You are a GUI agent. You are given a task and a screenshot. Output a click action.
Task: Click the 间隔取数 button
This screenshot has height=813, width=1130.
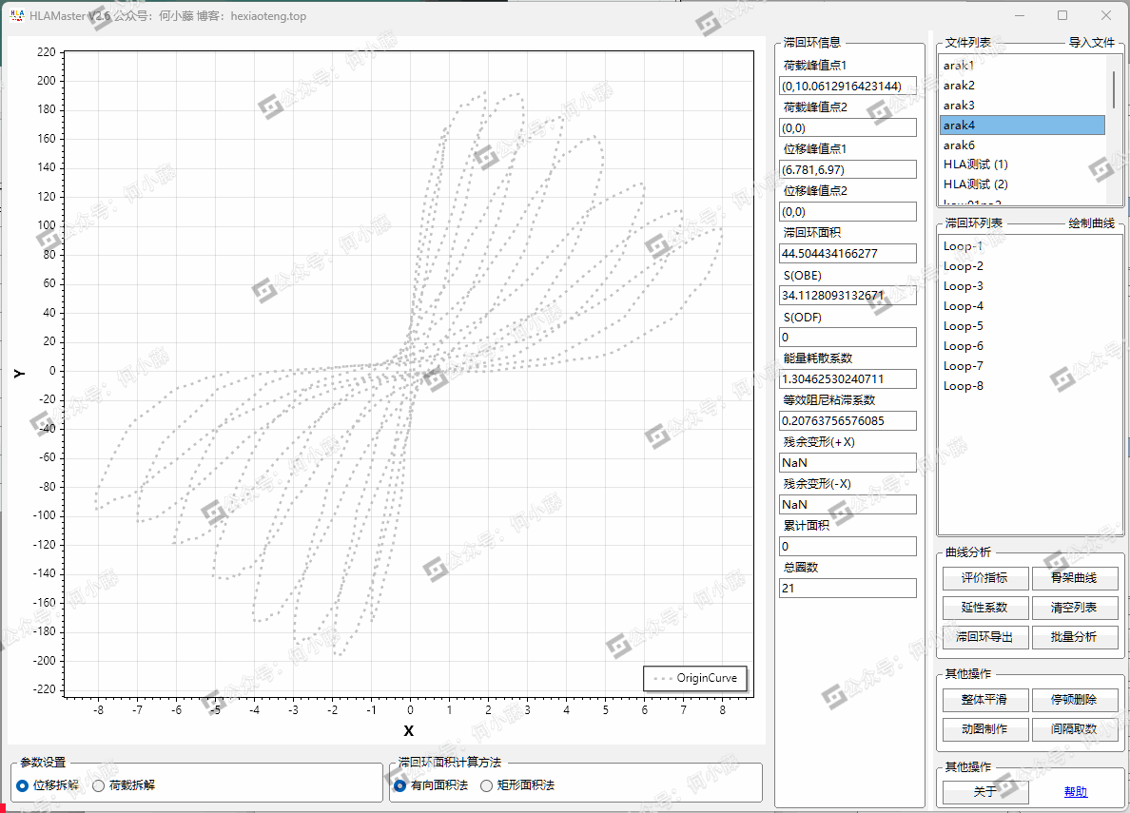pos(1073,729)
